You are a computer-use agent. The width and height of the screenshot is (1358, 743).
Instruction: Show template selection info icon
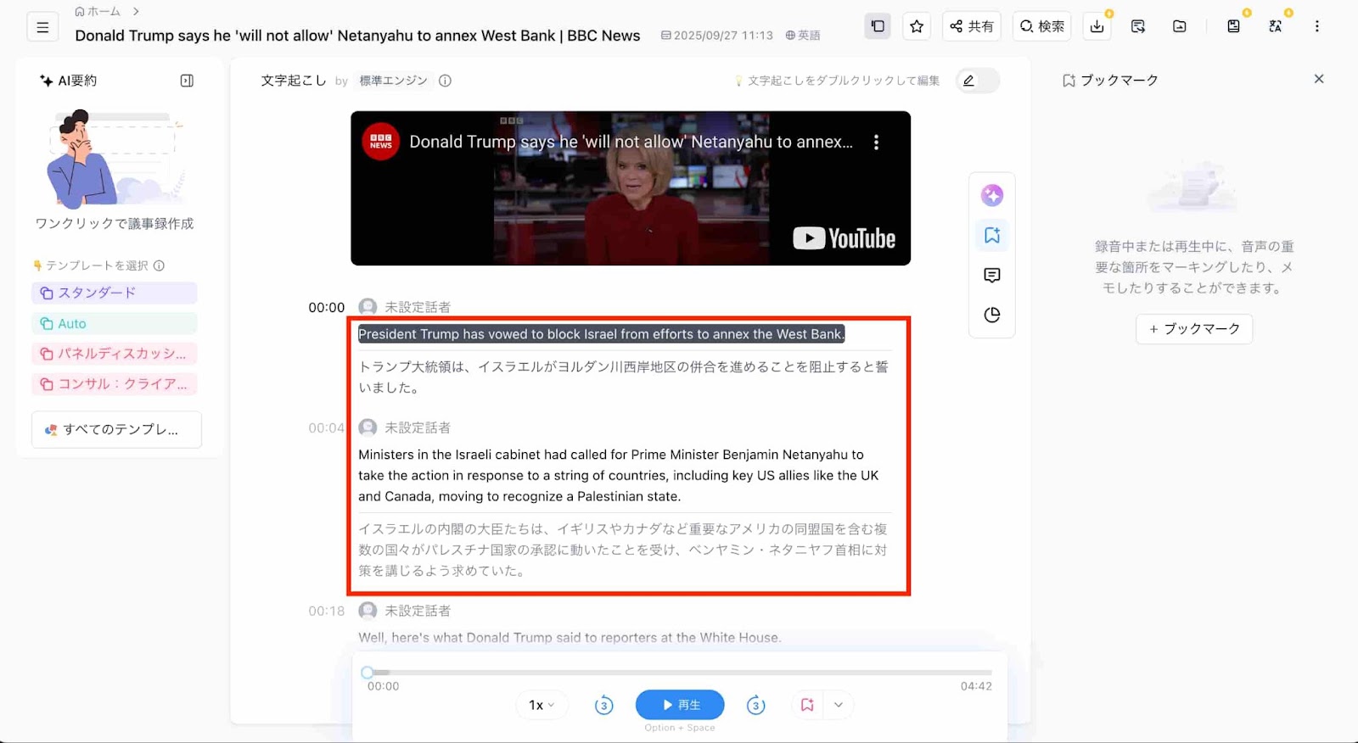(x=159, y=265)
